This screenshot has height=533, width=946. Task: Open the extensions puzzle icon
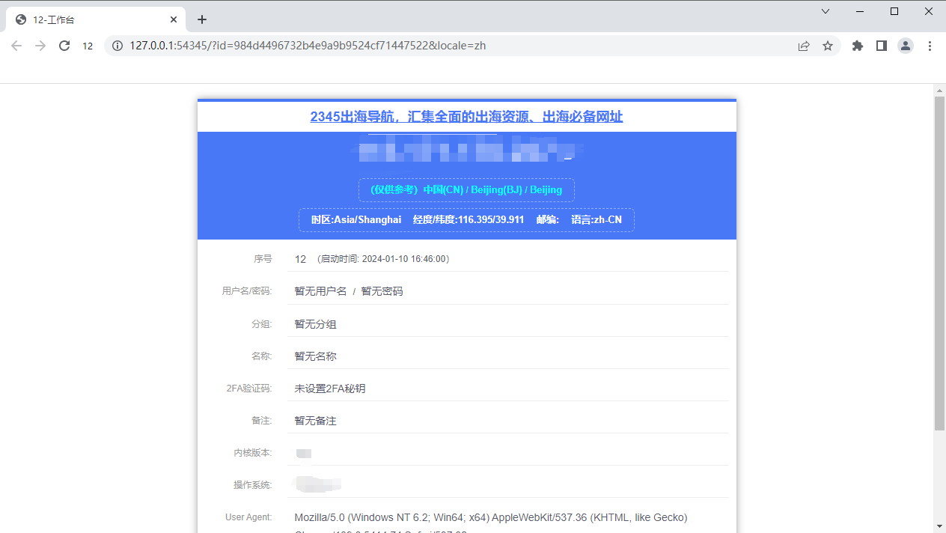(x=858, y=46)
